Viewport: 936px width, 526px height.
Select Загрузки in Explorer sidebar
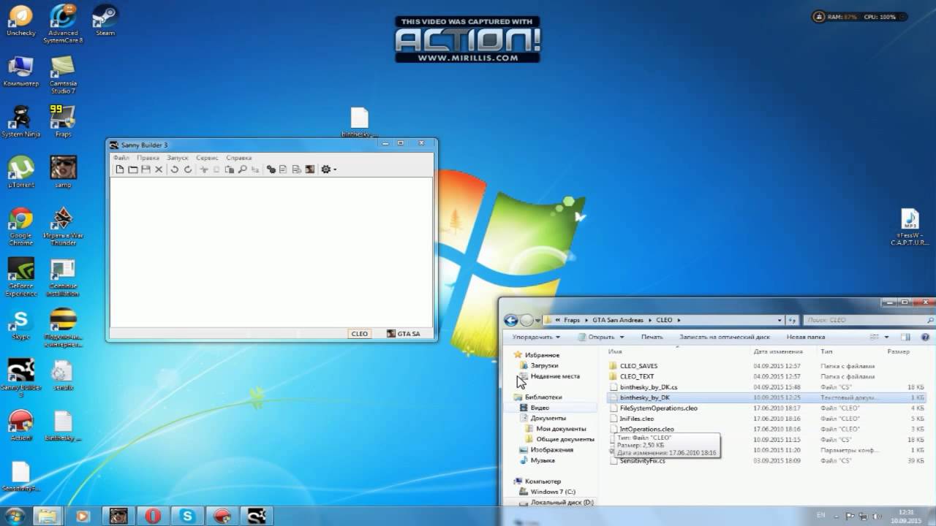pos(544,365)
